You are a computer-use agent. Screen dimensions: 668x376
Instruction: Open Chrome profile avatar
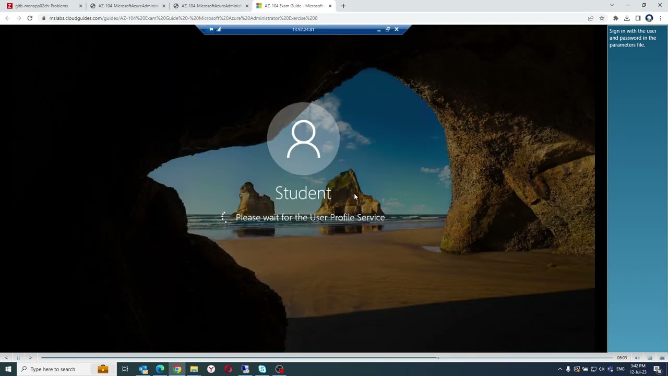[x=649, y=18]
